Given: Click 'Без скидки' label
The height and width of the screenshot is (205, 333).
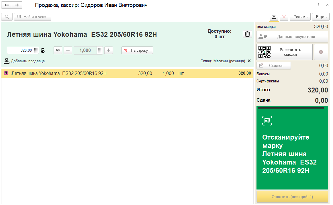Looking at the screenshot, I should coord(266,27).
